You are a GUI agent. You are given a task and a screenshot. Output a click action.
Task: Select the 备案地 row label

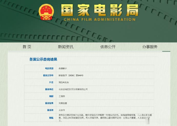pyautogui.click(x=50, y=110)
